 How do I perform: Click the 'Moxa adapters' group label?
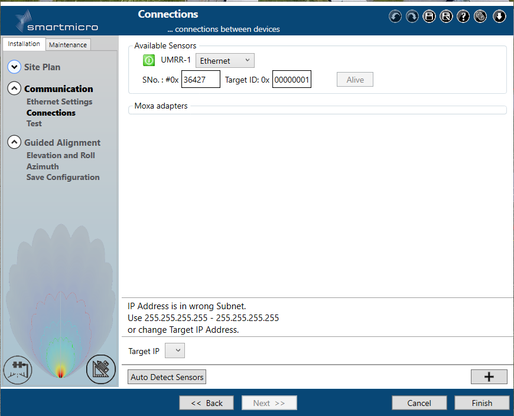click(x=161, y=106)
